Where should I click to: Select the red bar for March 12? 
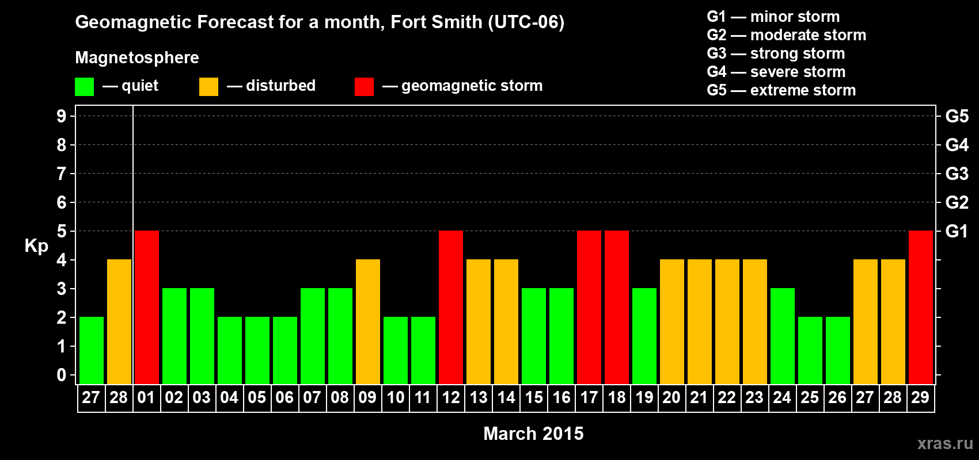(451, 308)
